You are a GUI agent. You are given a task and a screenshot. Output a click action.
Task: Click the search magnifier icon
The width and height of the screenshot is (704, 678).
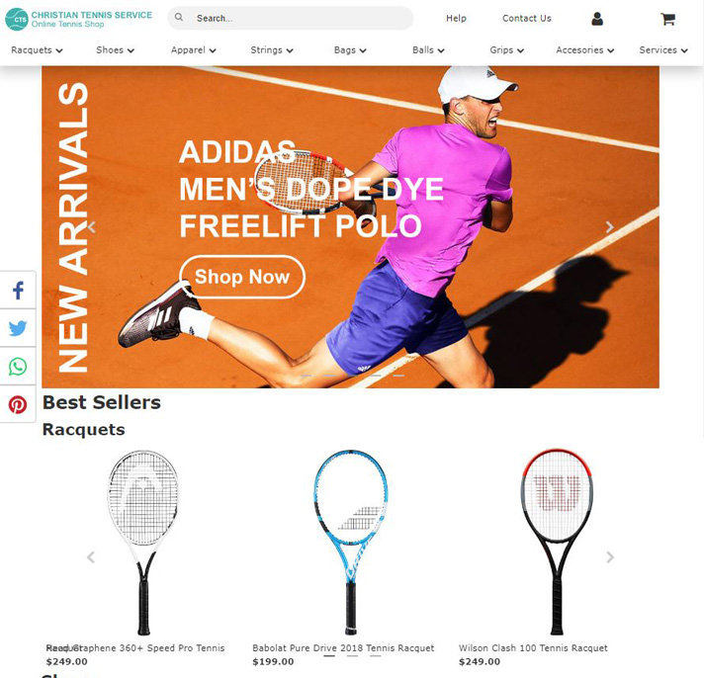[179, 18]
